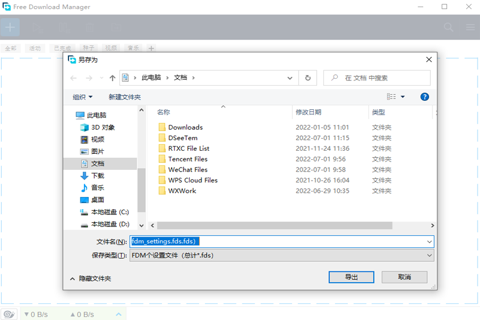Click the 取消 cancel button
Image resolution: width=480 pixels, height=320 pixels.
point(404,277)
